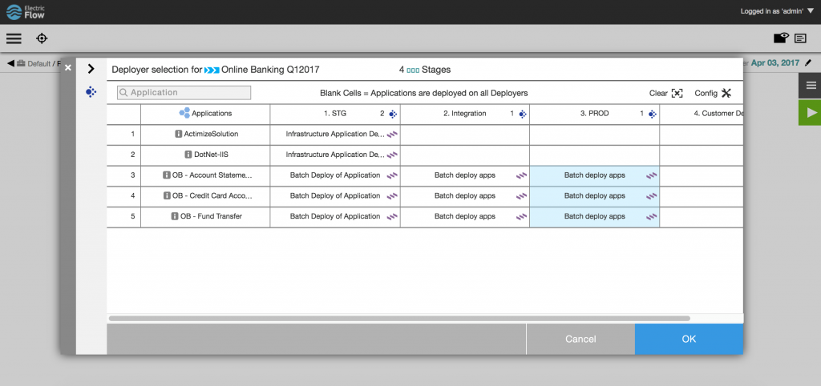Image resolution: width=821 pixels, height=386 pixels.
Task: Click the Apr 03, 2017 date
Action: 775,62
